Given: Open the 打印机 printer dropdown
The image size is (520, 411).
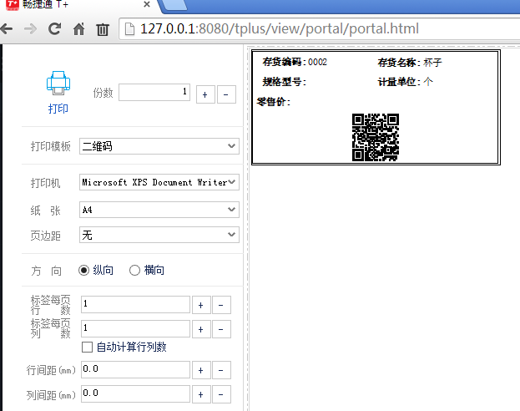Looking at the screenshot, I should click(159, 182).
